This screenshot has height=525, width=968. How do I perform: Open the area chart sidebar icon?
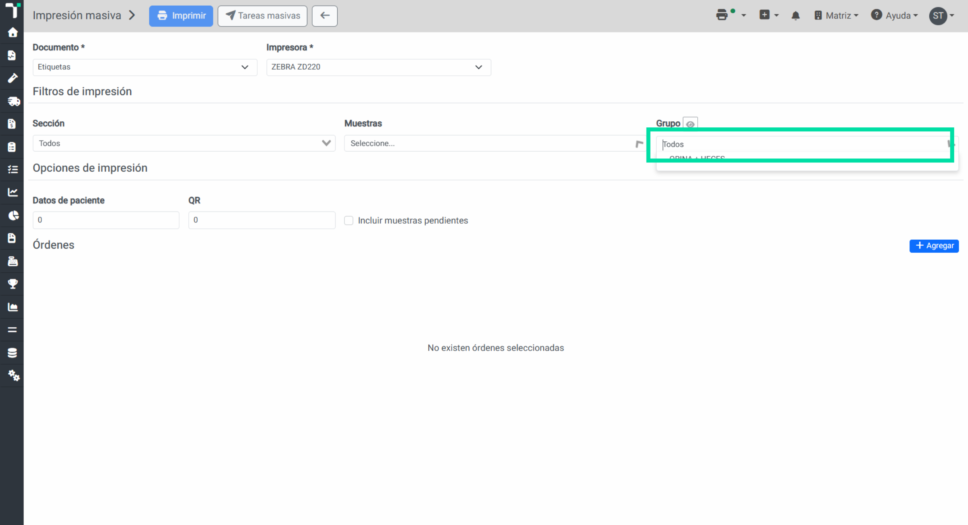click(13, 307)
